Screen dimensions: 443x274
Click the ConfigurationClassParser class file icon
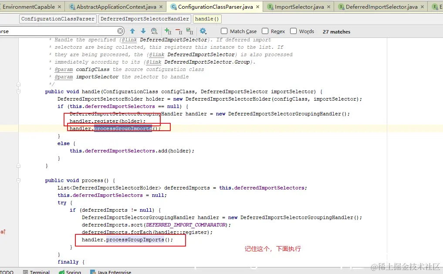174,7
